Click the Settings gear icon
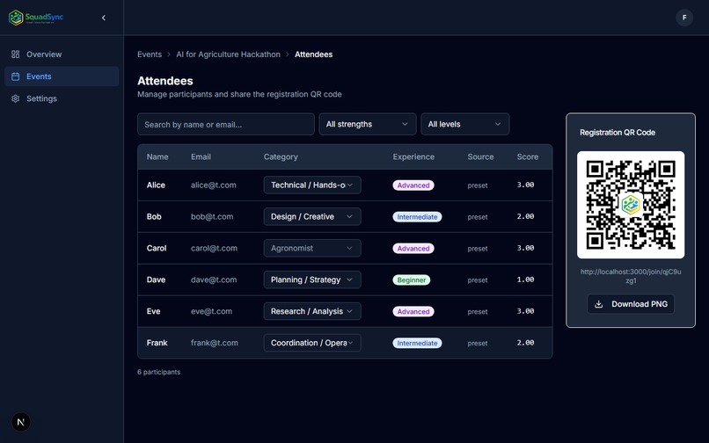Viewport: 709px width, 443px height. 15,98
